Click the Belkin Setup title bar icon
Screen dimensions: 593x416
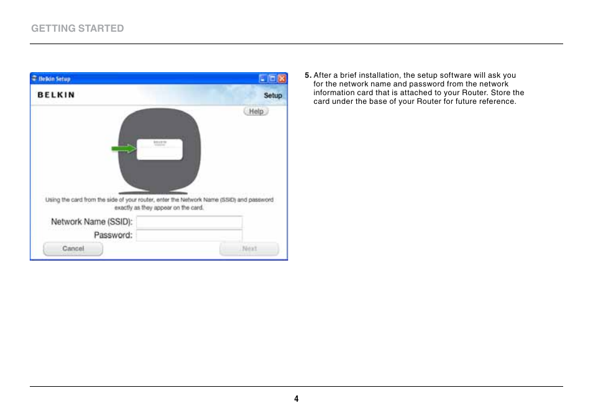point(34,78)
